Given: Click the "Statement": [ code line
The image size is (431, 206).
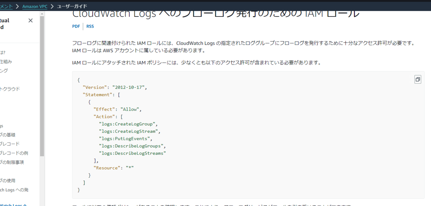Looking at the screenshot, I should point(101,95).
